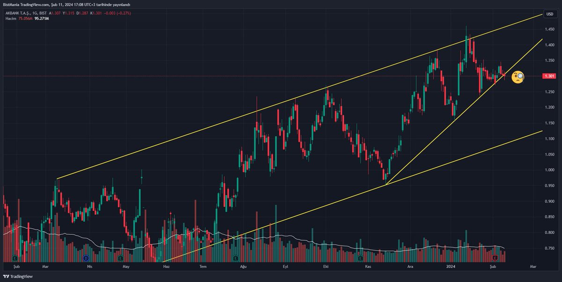Click the volume average value 95.271M
This screenshot has height=282, width=562.
(x=42, y=19)
